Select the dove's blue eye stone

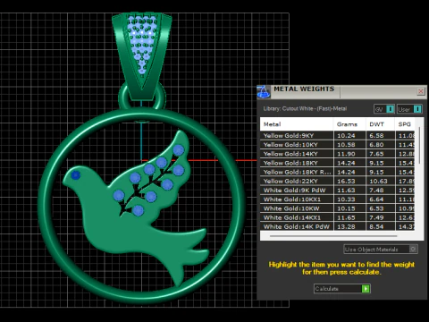(x=76, y=175)
